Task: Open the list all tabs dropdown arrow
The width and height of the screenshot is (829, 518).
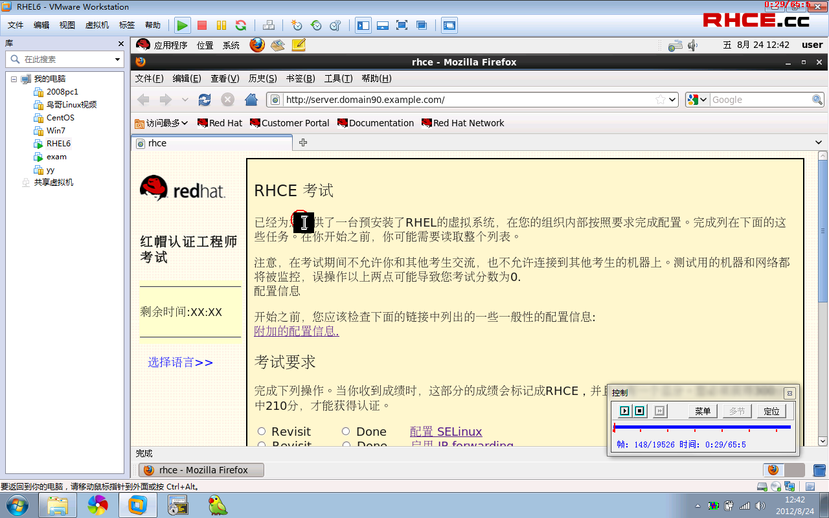Action: (x=819, y=142)
